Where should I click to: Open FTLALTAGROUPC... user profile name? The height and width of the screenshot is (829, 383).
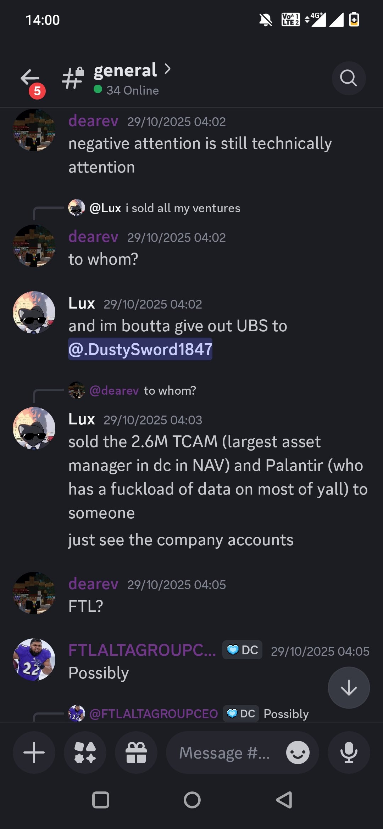click(142, 650)
